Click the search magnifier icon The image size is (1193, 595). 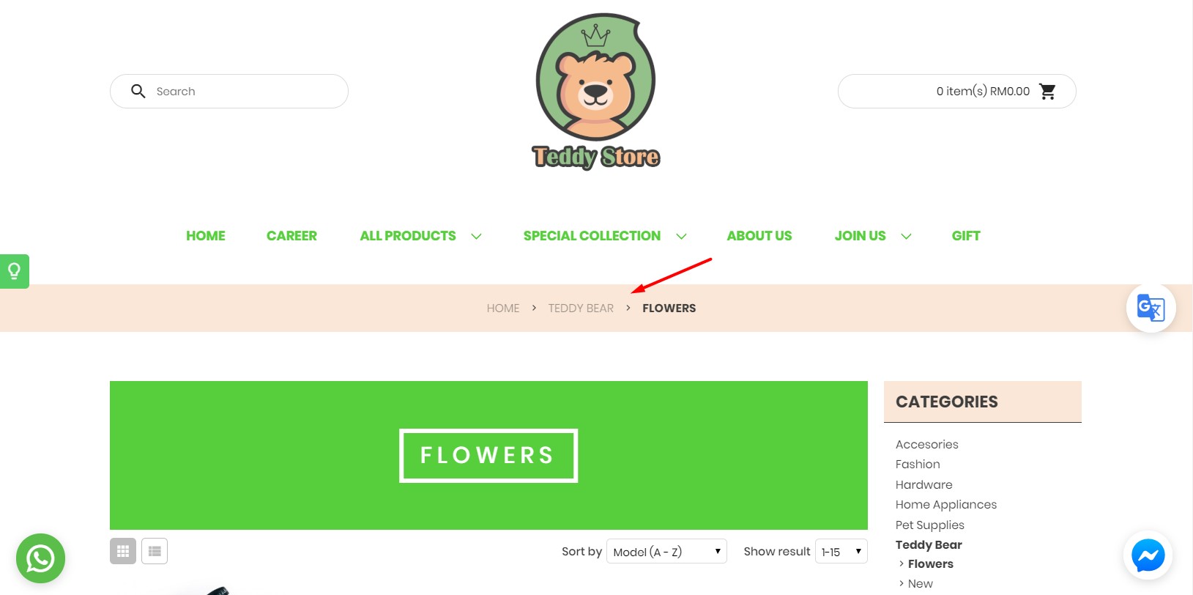[138, 91]
